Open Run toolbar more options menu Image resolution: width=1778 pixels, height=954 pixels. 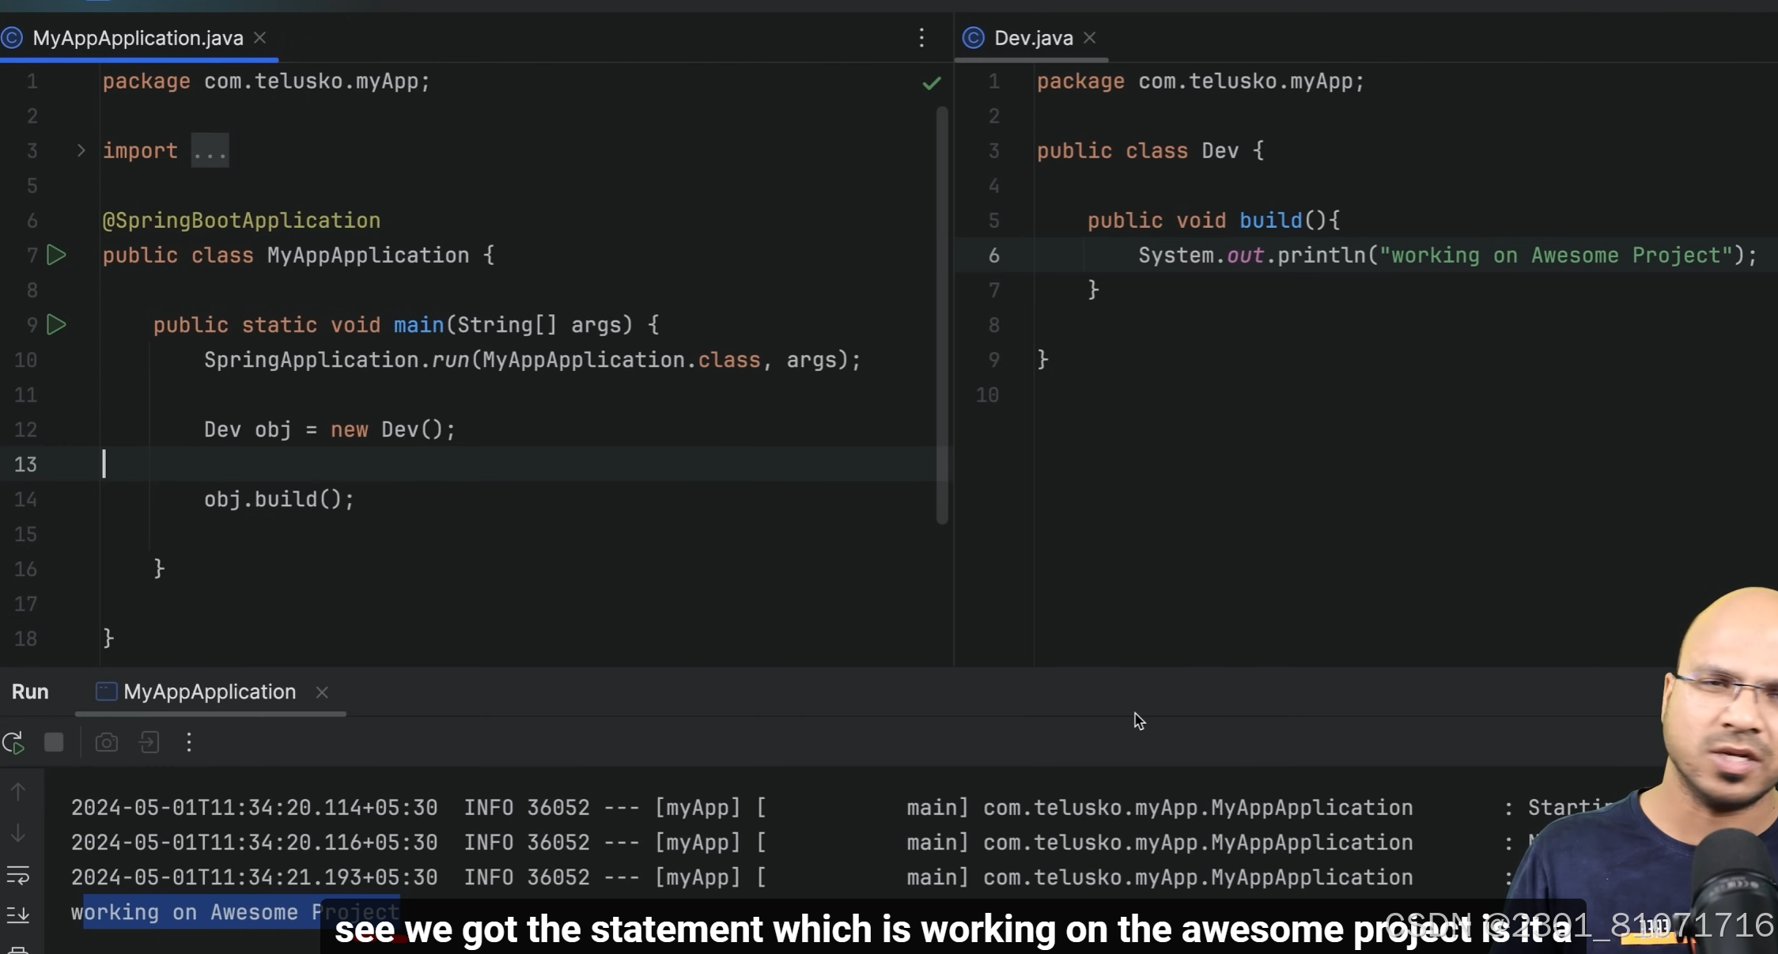click(189, 743)
